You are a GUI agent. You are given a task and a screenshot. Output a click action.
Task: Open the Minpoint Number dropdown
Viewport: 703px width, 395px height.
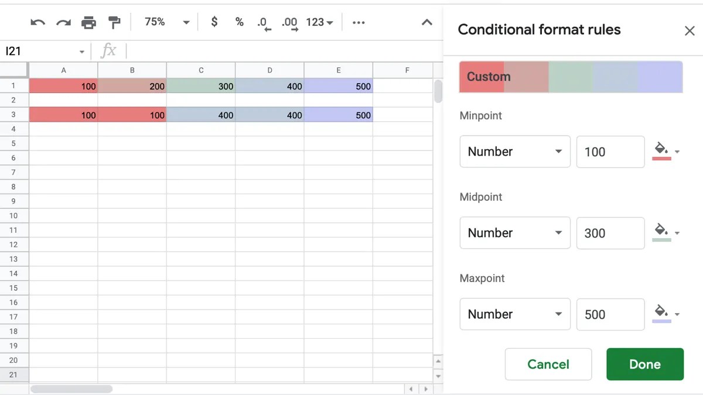pos(514,151)
